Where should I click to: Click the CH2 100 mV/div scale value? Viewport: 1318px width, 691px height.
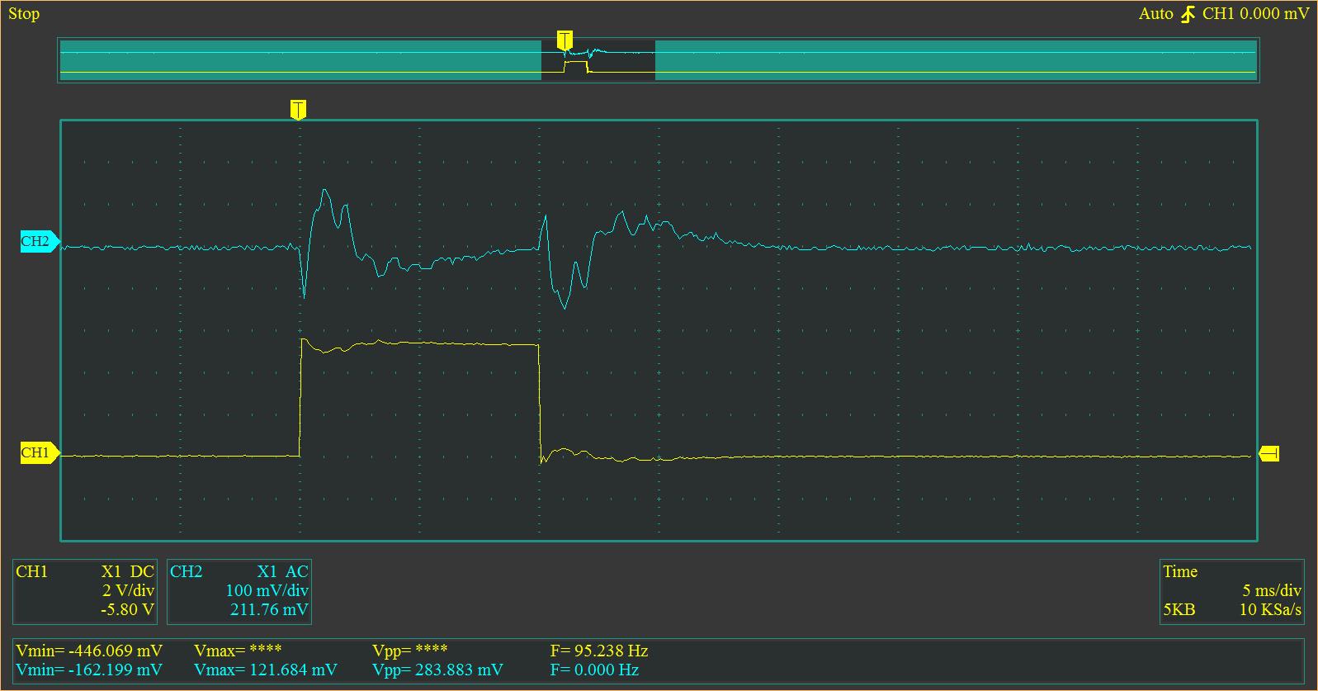[x=267, y=591]
